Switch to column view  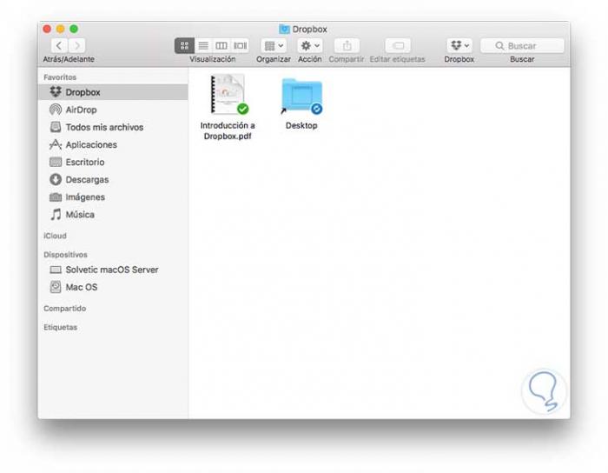[221, 46]
